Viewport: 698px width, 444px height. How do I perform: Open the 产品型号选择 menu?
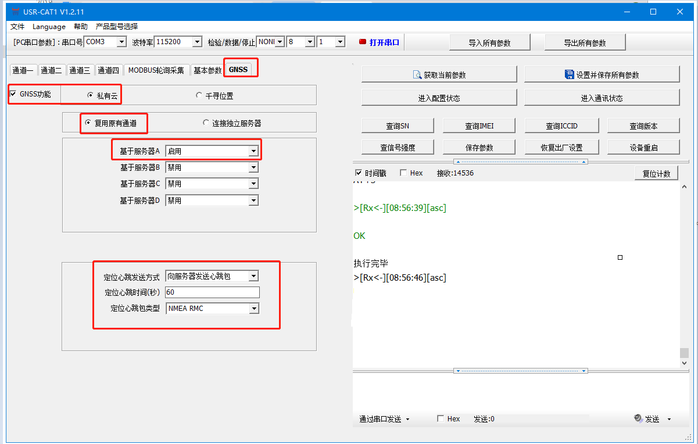117,26
